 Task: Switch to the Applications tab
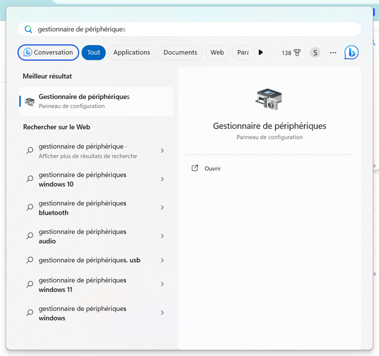pos(132,53)
